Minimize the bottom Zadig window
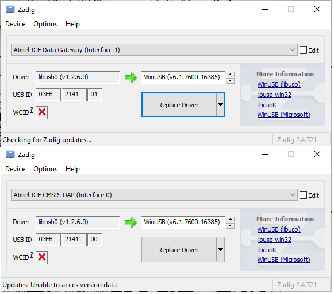Viewport: 334px width, 294px height. pyautogui.click(x=265, y=154)
